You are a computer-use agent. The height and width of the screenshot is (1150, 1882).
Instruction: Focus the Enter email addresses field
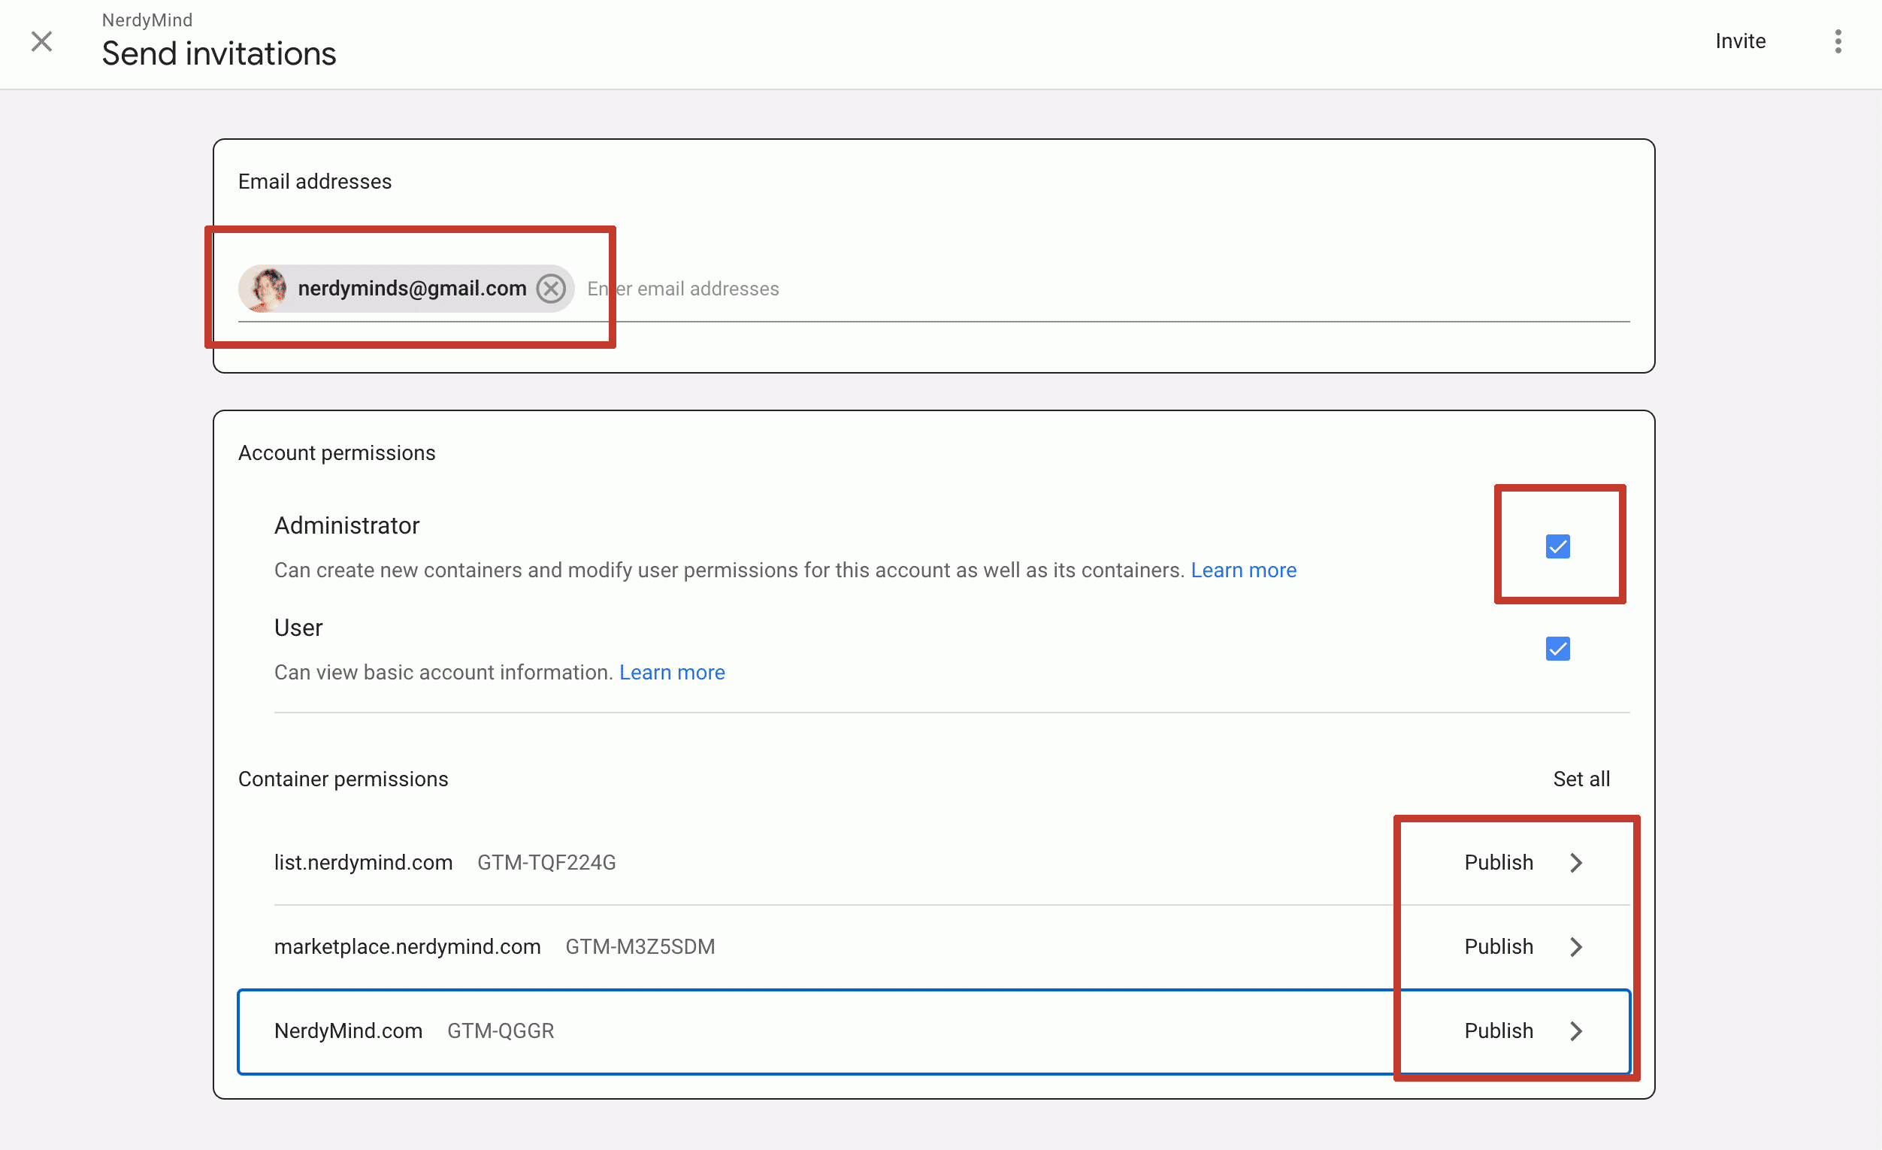1108,289
